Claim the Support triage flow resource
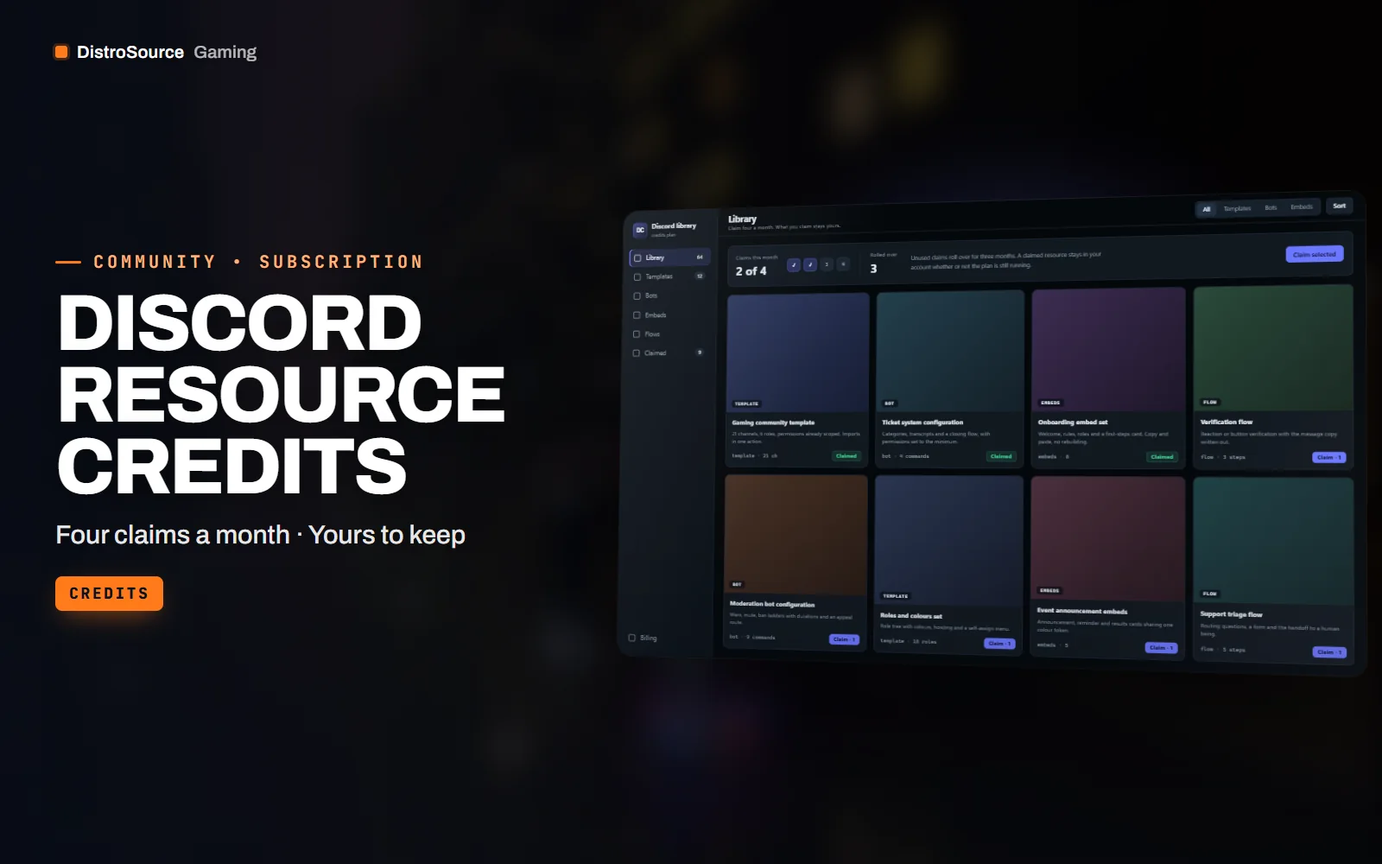Image resolution: width=1382 pixels, height=864 pixels. [1329, 652]
